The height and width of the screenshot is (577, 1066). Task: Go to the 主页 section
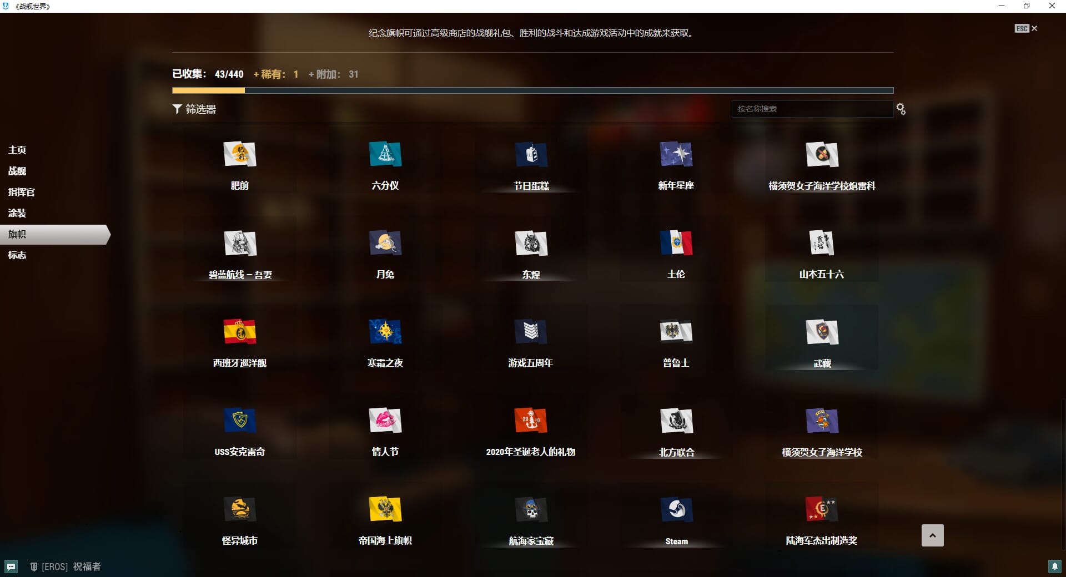tap(17, 150)
